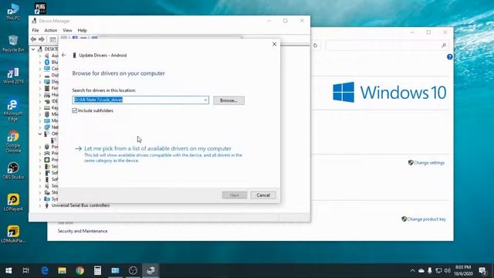
Task: Select the Google Chrome desktop shortcut
Action: point(13,142)
